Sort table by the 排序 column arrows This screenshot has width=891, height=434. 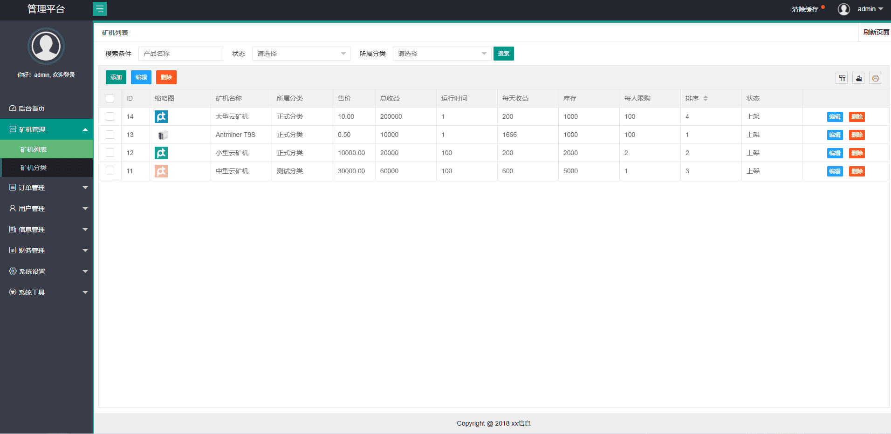tap(705, 98)
